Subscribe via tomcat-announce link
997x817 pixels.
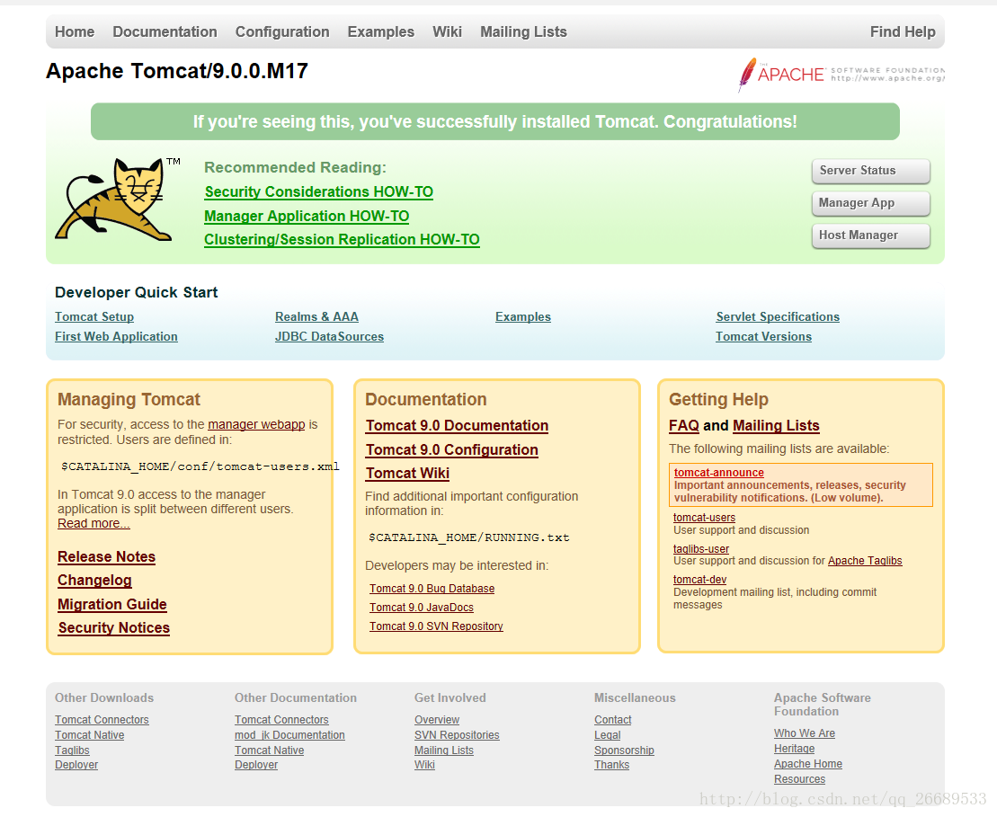(718, 473)
